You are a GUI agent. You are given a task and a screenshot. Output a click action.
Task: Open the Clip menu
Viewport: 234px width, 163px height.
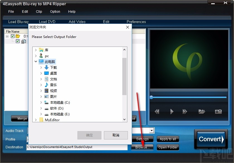[x=39, y=12]
